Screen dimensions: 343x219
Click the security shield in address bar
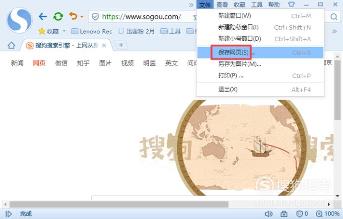95,16
